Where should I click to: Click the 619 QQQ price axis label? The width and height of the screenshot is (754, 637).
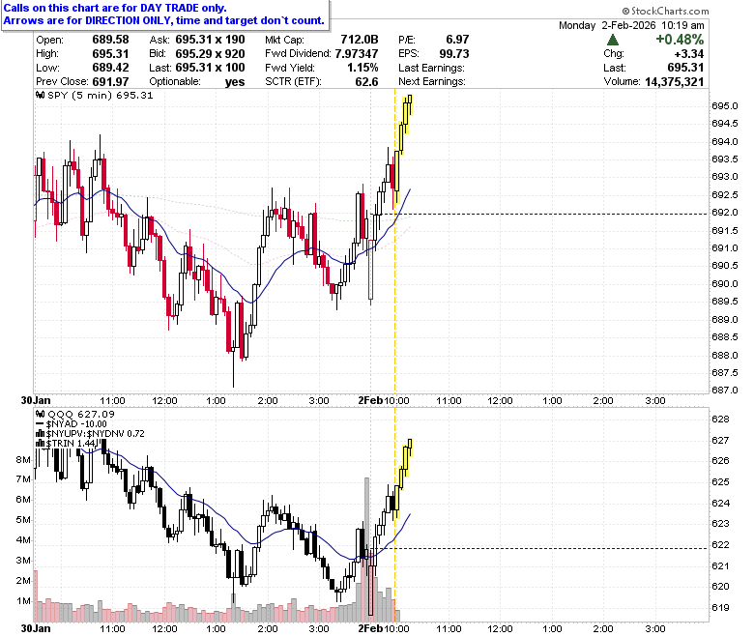pos(720,608)
